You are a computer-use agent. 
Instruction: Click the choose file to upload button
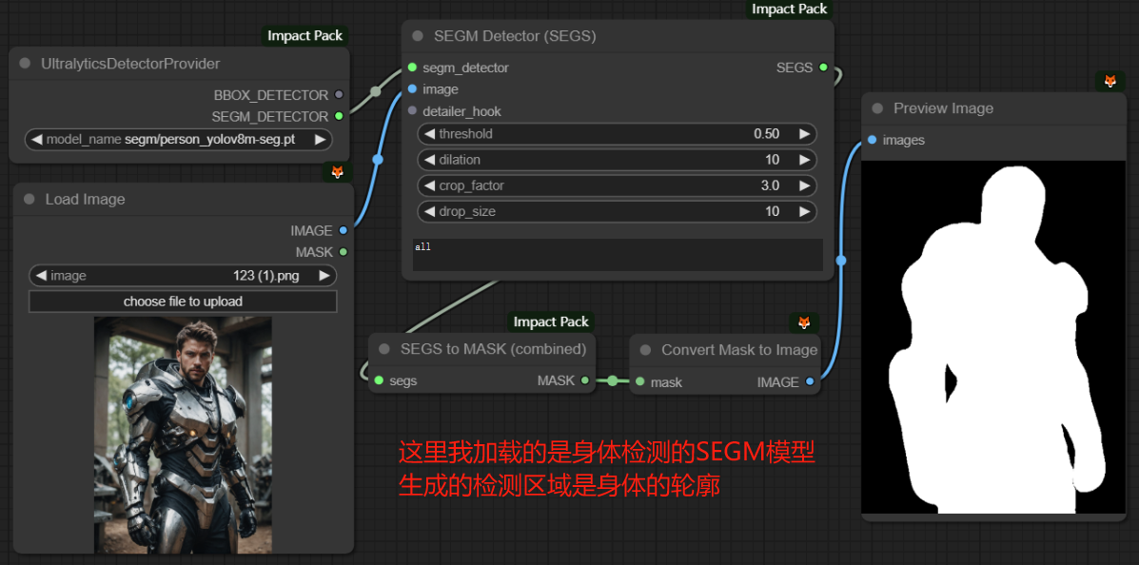tap(183, 302)
